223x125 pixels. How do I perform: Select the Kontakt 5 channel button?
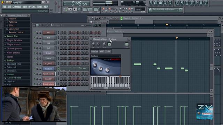click(49, 79)
